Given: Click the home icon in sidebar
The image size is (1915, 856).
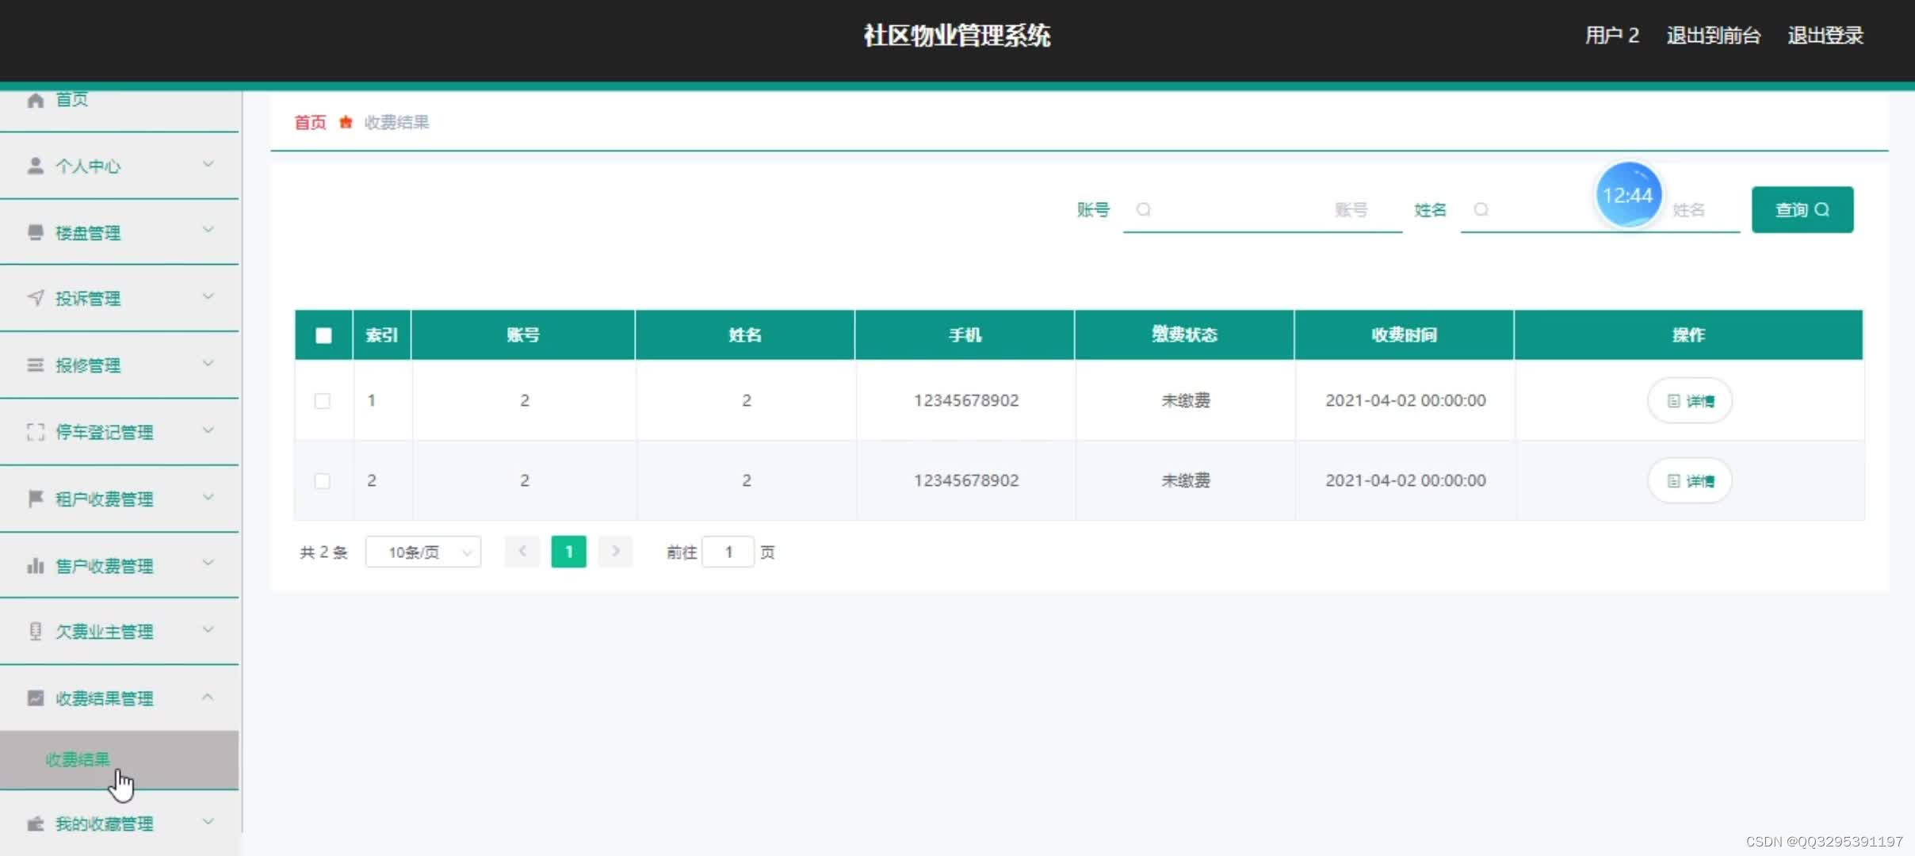Looking at the screenshot, I should coord(35,100).
